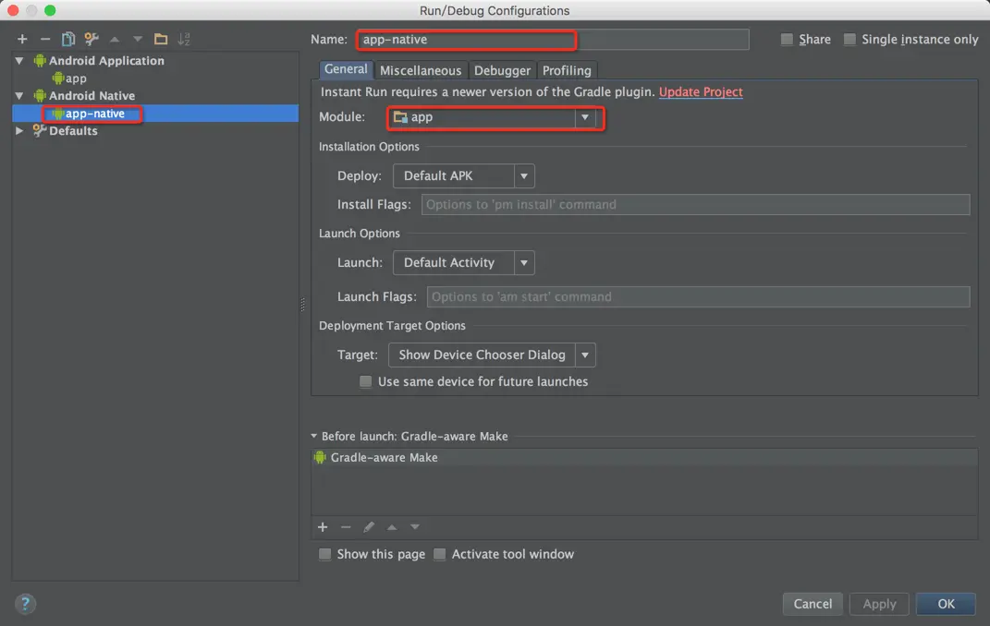Screen dimensions: 990x626
Task: Add a new configuration with the plus icon
Action: tap(22, 39)
